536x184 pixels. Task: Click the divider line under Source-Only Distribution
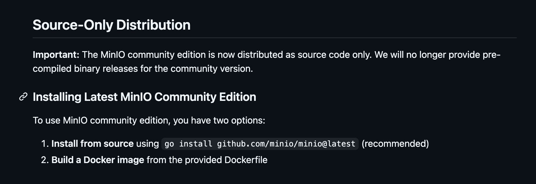click(274, 38)
